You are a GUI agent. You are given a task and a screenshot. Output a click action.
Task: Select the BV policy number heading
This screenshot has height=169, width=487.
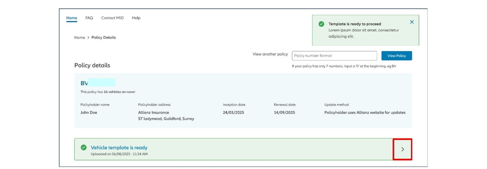(x=98, y=83)
